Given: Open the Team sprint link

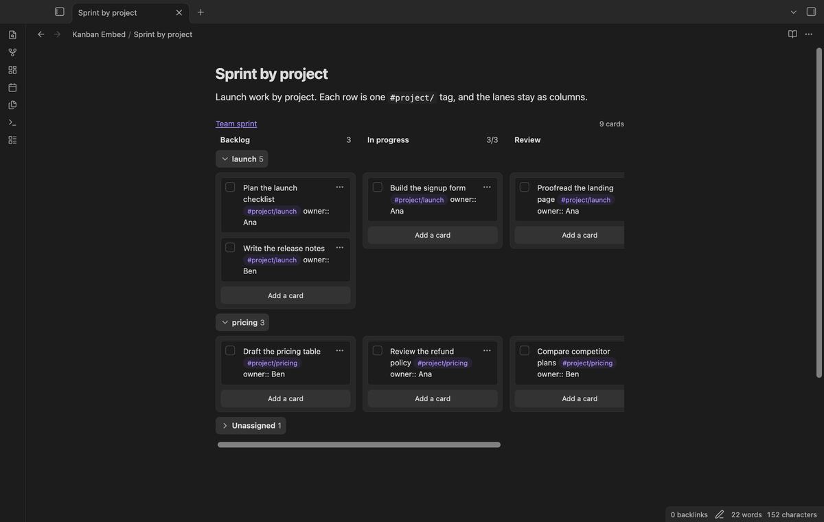Looking at the screenshot, I should click(x=236, y=124).
